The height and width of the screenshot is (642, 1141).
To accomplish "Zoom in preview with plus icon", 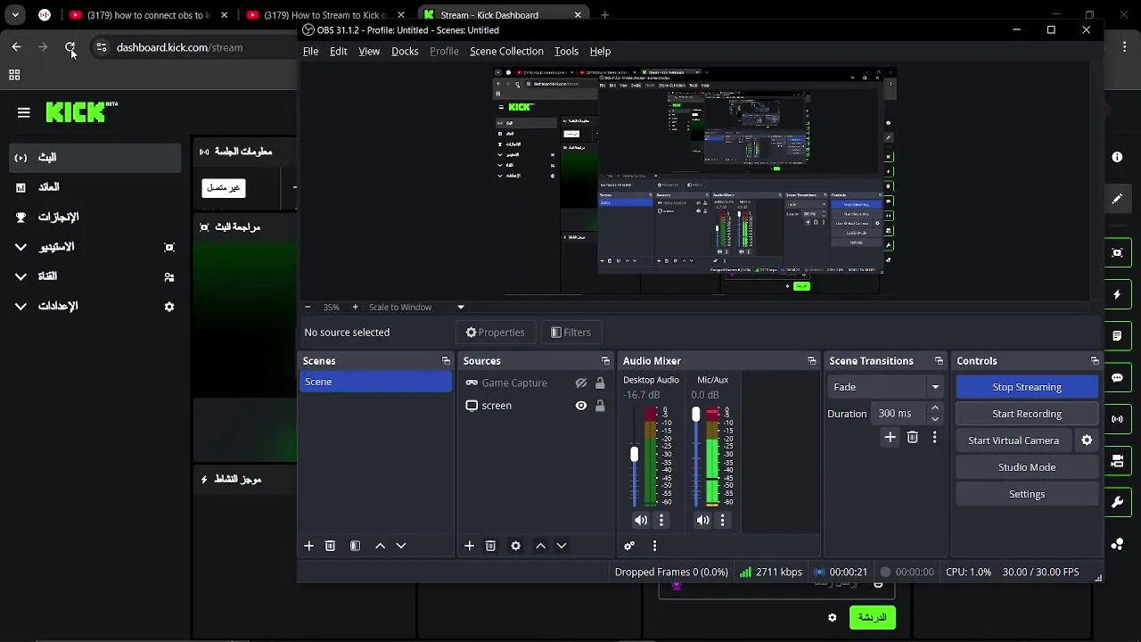I will click(x=355, y=307).
